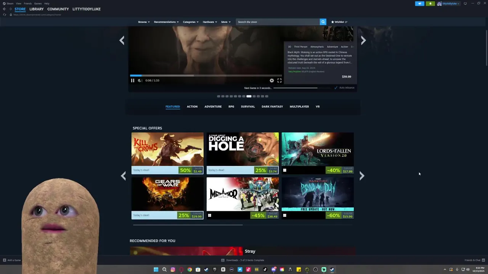Open the green notifications bell
488x274 pixels.
click(430, 3)
